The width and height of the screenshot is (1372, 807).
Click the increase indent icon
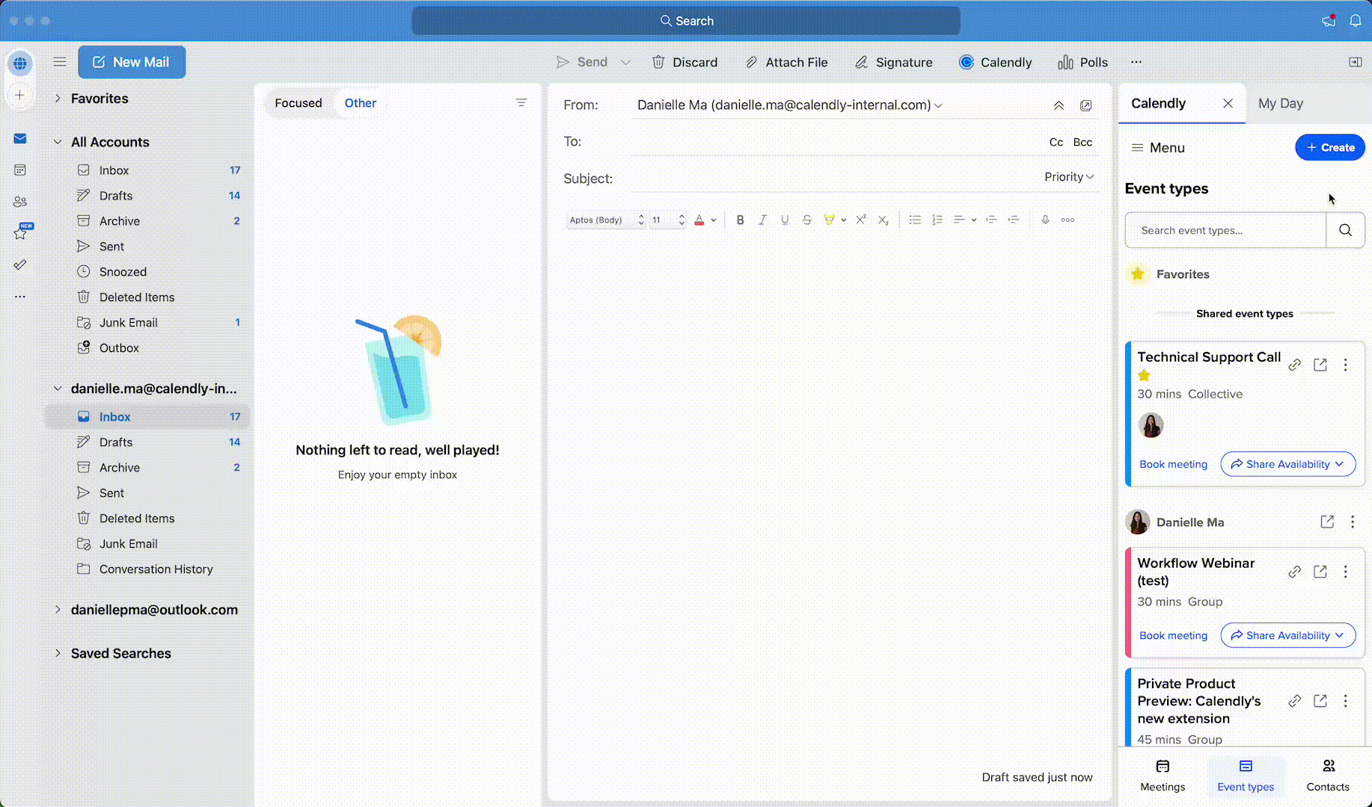pos(1013,220)
